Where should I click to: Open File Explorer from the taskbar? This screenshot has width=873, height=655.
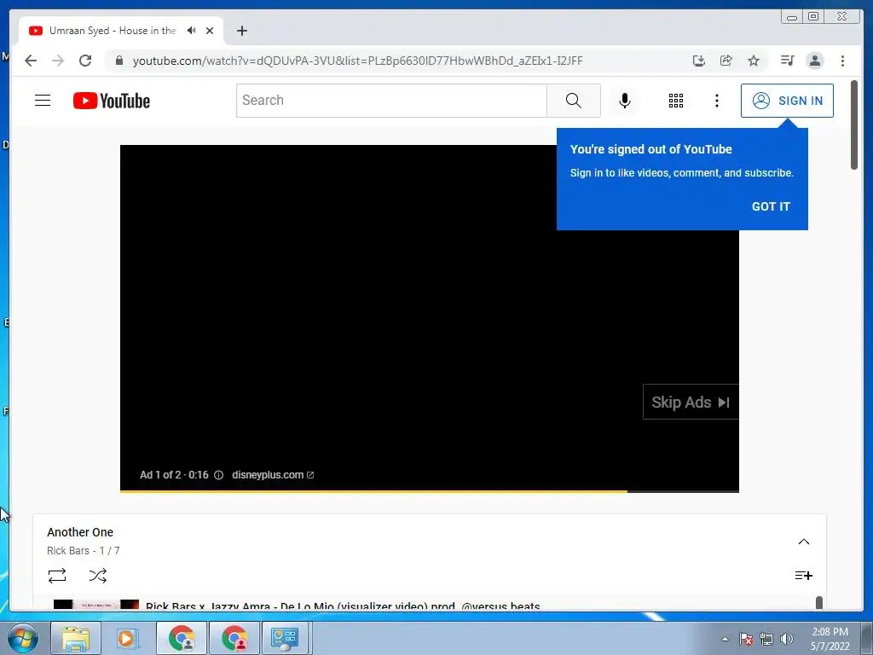tap(76, 638)
